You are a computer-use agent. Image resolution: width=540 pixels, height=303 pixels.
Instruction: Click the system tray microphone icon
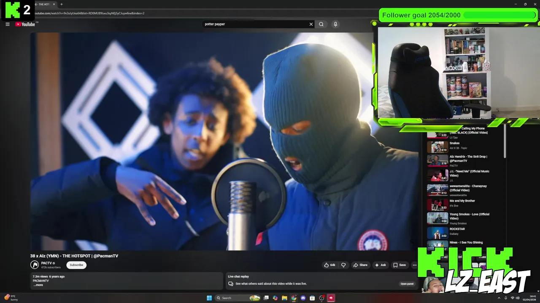tap(506, 298)
